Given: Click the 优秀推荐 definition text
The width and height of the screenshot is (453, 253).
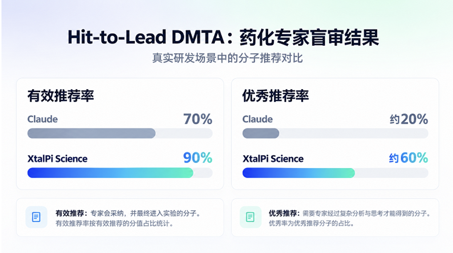Looking at the screenshot, I should 350,218.
